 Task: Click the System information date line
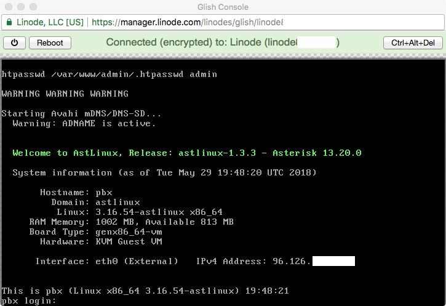(164, 172)
